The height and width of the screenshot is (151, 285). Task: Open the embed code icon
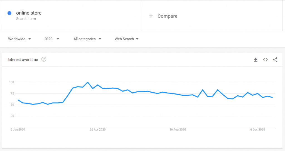(265, 60)
